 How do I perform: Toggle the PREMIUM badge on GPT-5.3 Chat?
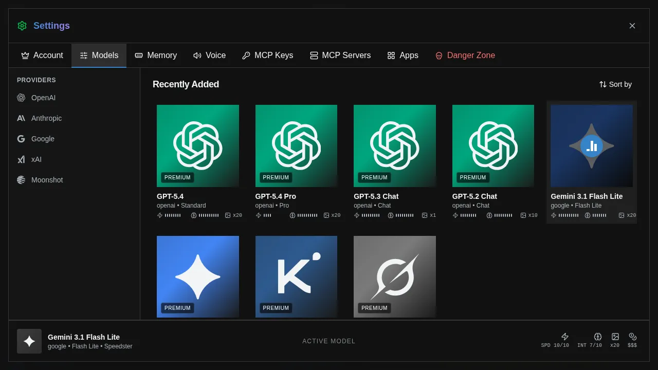click(x=374, y=177)
